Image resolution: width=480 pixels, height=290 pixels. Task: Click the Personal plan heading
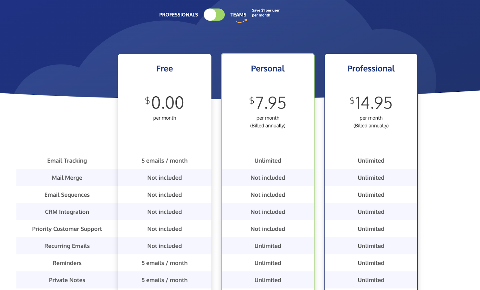click(268, 69)
